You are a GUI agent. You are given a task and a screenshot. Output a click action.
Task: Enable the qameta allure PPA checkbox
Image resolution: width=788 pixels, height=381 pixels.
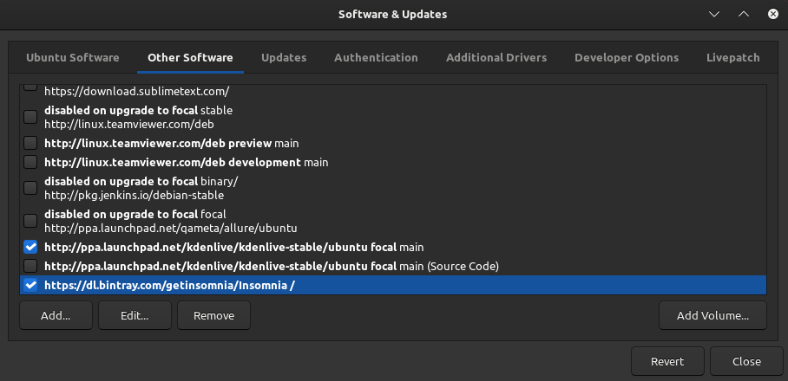[x=30, y=221]
